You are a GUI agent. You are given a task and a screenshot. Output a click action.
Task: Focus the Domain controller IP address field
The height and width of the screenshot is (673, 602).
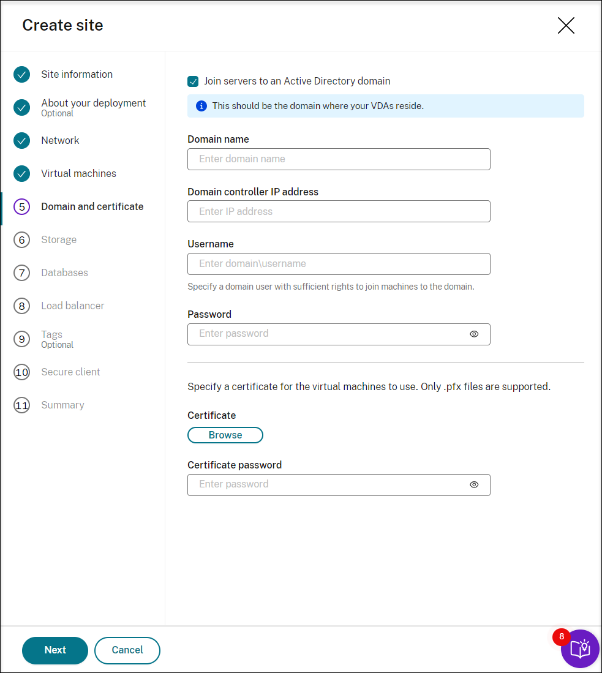pyautogui.click(x=339, y=212)
